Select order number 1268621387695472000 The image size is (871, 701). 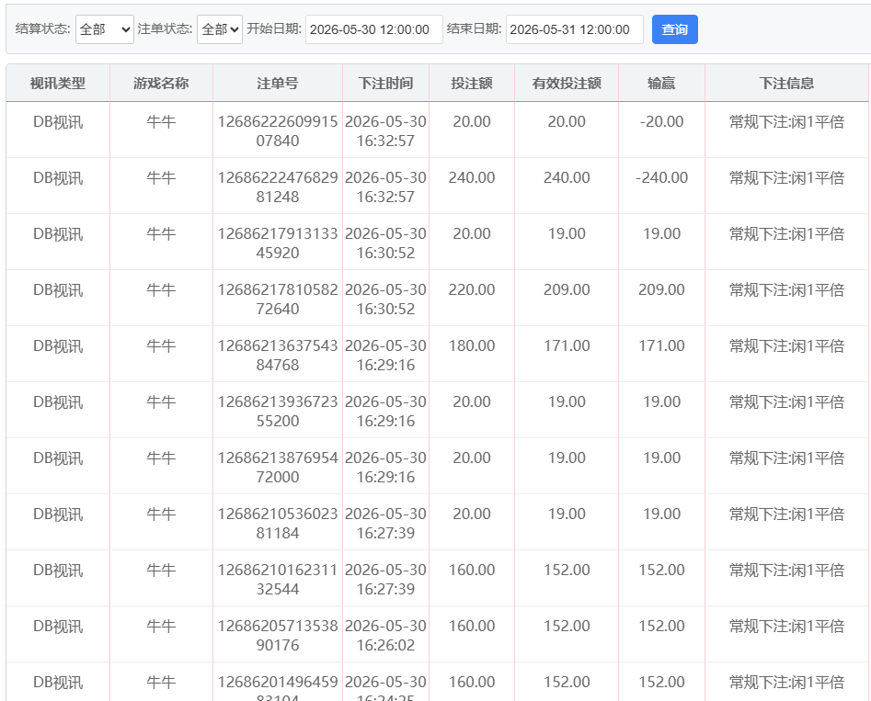(278, 468)
